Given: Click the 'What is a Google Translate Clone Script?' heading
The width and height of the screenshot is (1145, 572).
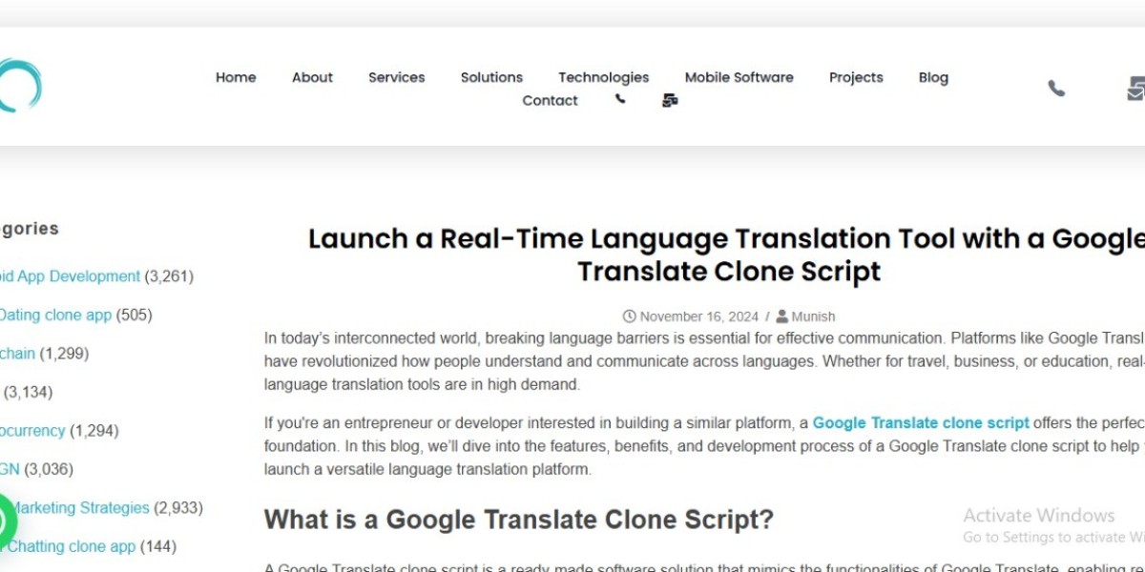Looking at the screenshot, I should (x=519, y=520).
